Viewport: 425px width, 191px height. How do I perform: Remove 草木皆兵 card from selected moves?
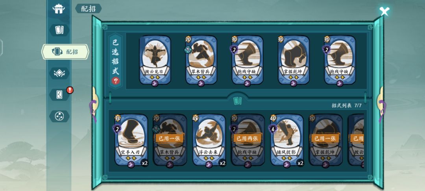point(201,61)
